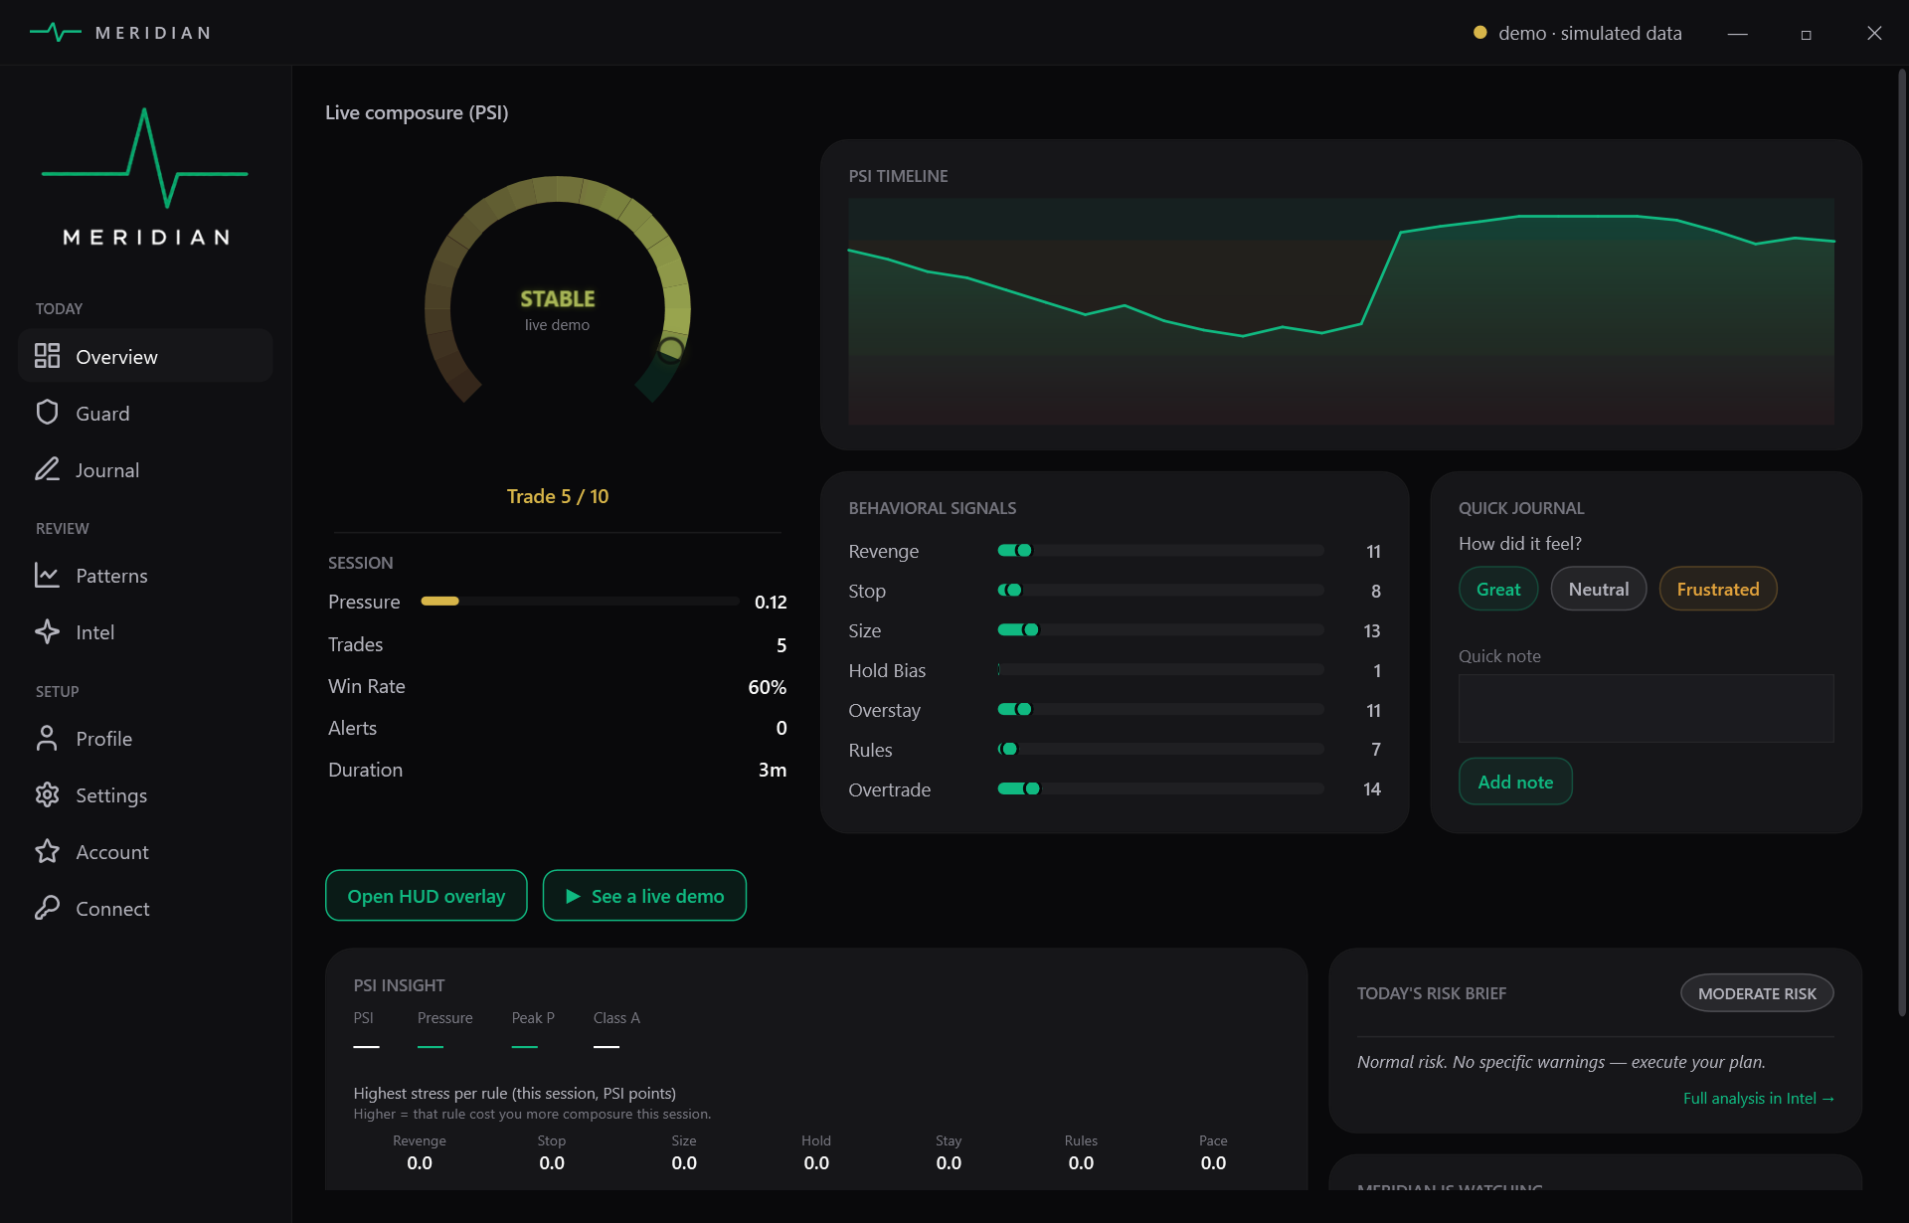Open Connect label in sidebar
The width and height of the screenshot is (1909, 1223).
[x=112, y=909]
